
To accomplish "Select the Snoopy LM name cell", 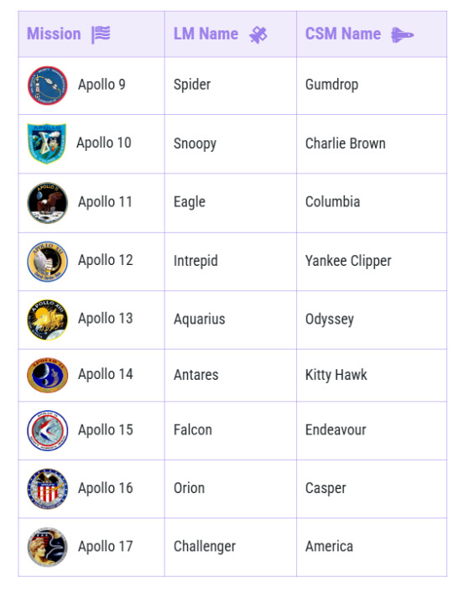I will coord(231,143).
